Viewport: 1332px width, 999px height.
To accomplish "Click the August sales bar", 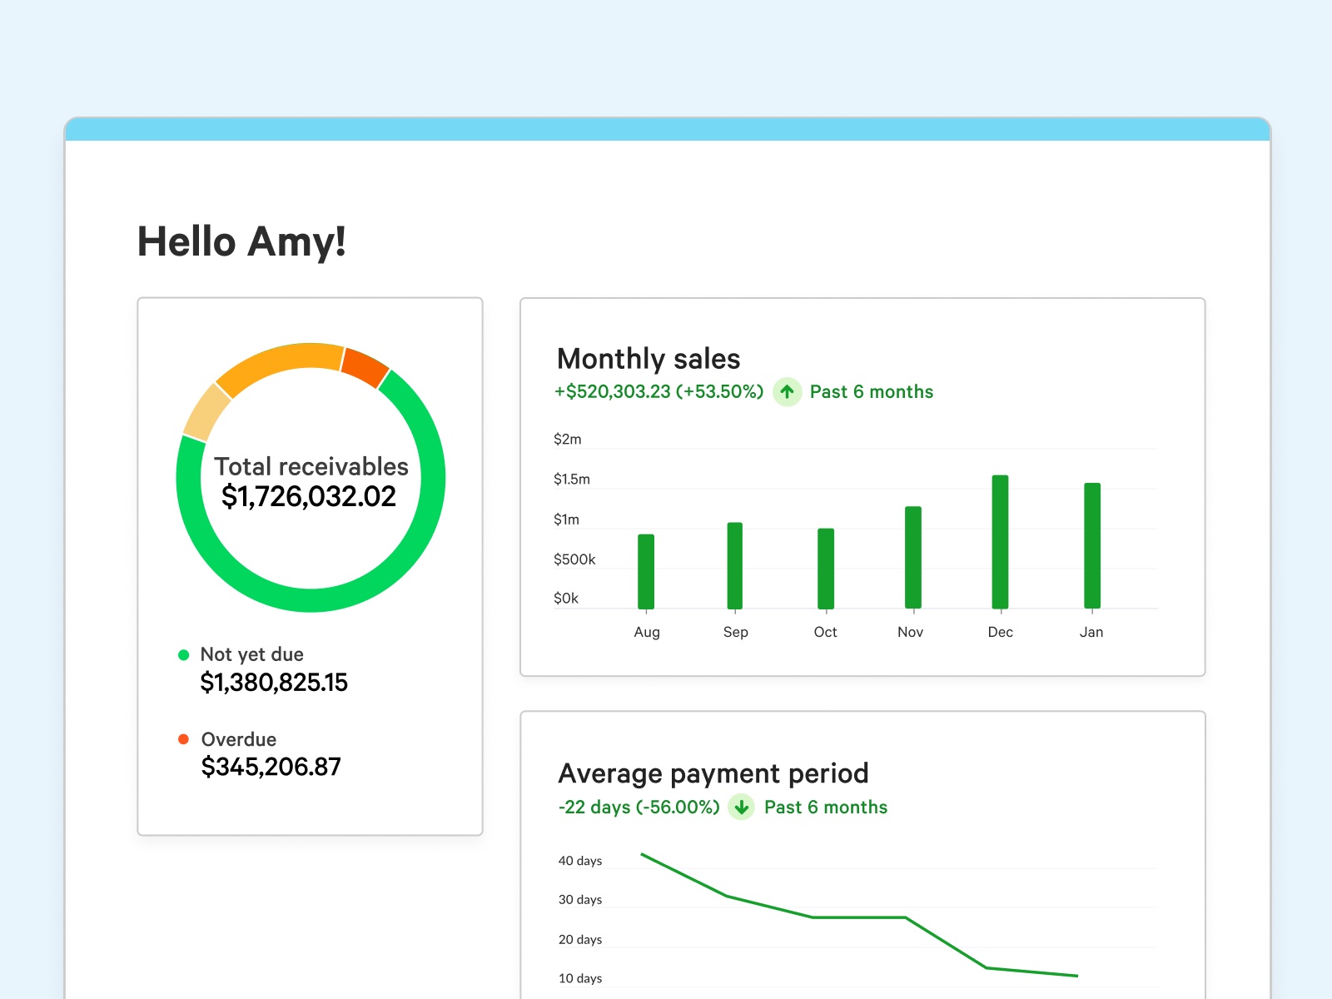I will [x=646, y=571].
